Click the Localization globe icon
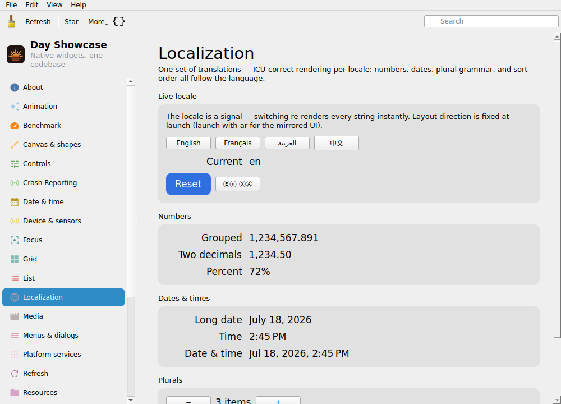Image resolution: width=561 pixels, height=404 pixels. [x=15, y=297]
